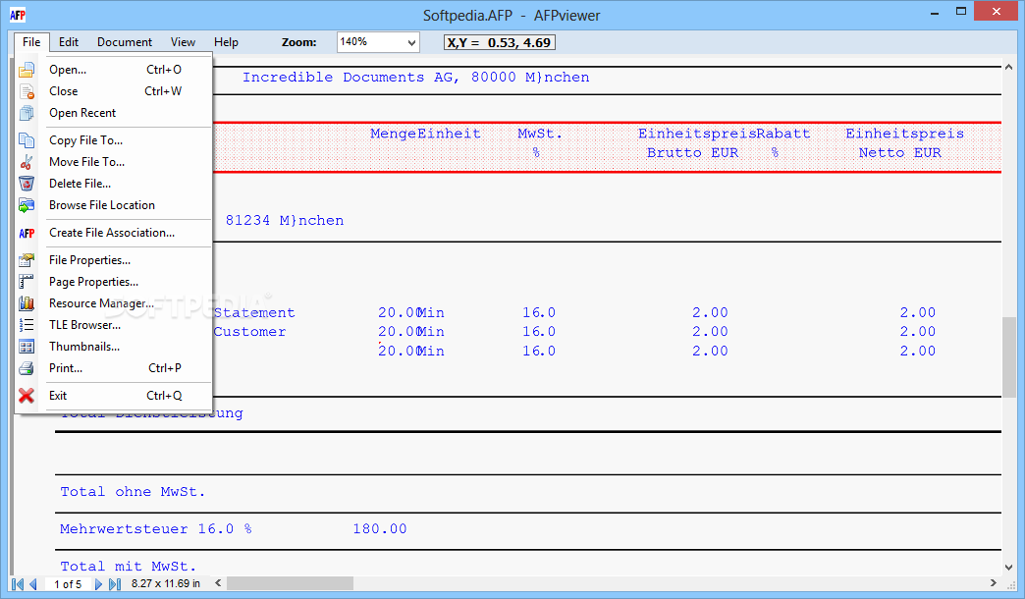The height and width of the screenshot is (599, 1025).
Task: Click the TLE Browser list icon
Action: pyautogui.click(x=27, y=325)
